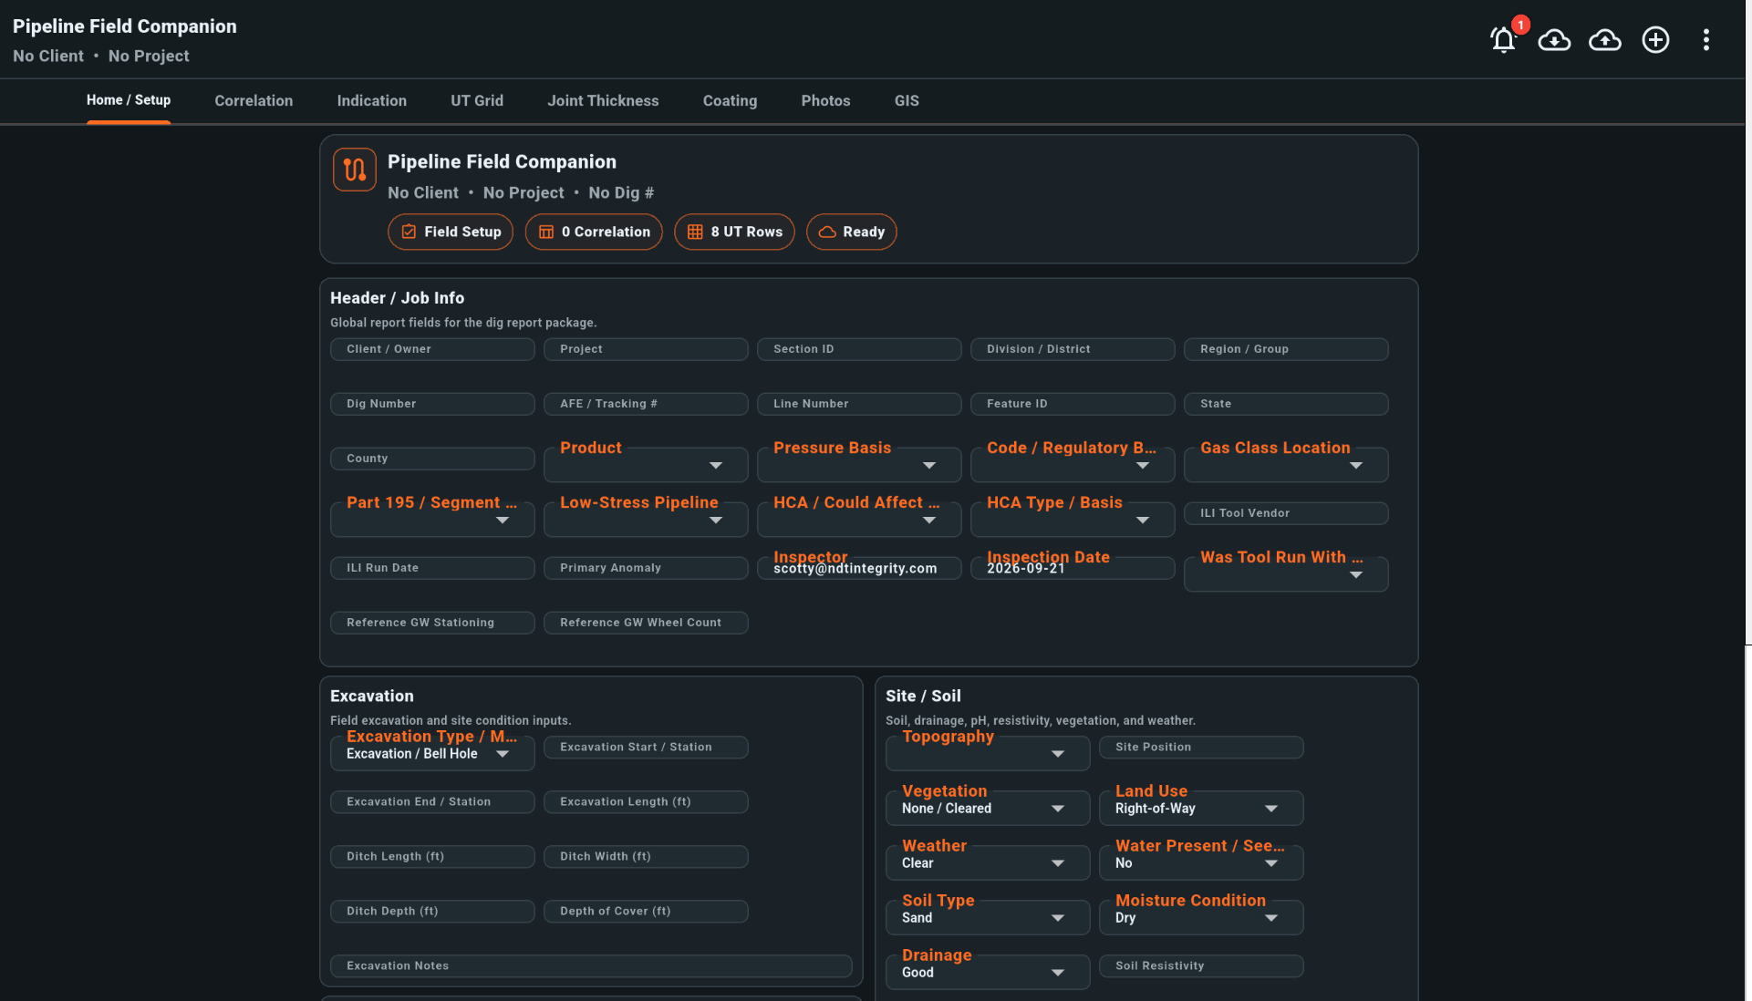Click the 0 Correlation chip
Screen dimensions: 1752x1001
(594, 232)
